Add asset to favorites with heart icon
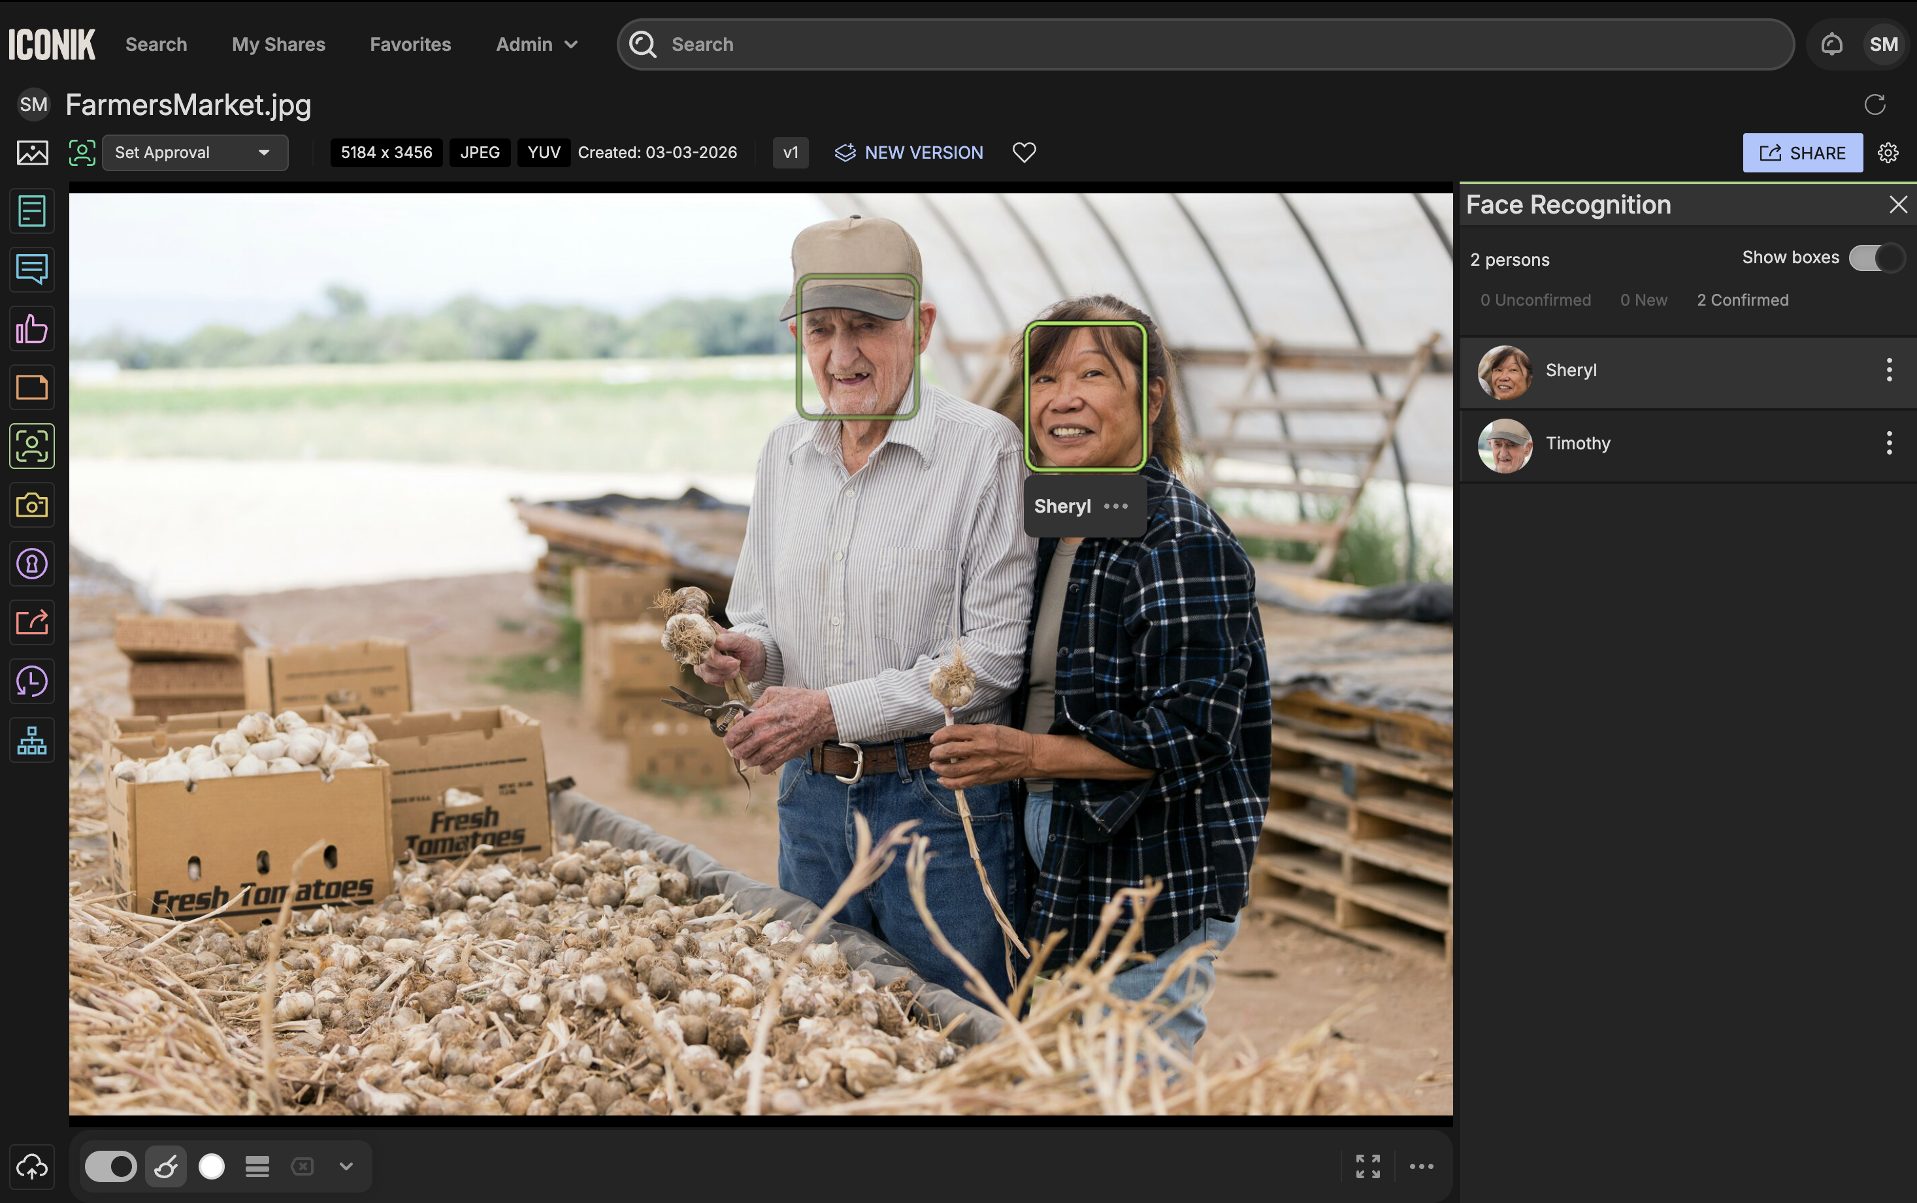 [1023, 152]
